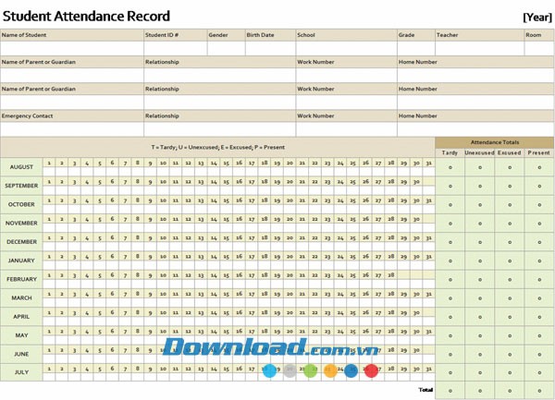Select the AUGUST month row label

21,167
